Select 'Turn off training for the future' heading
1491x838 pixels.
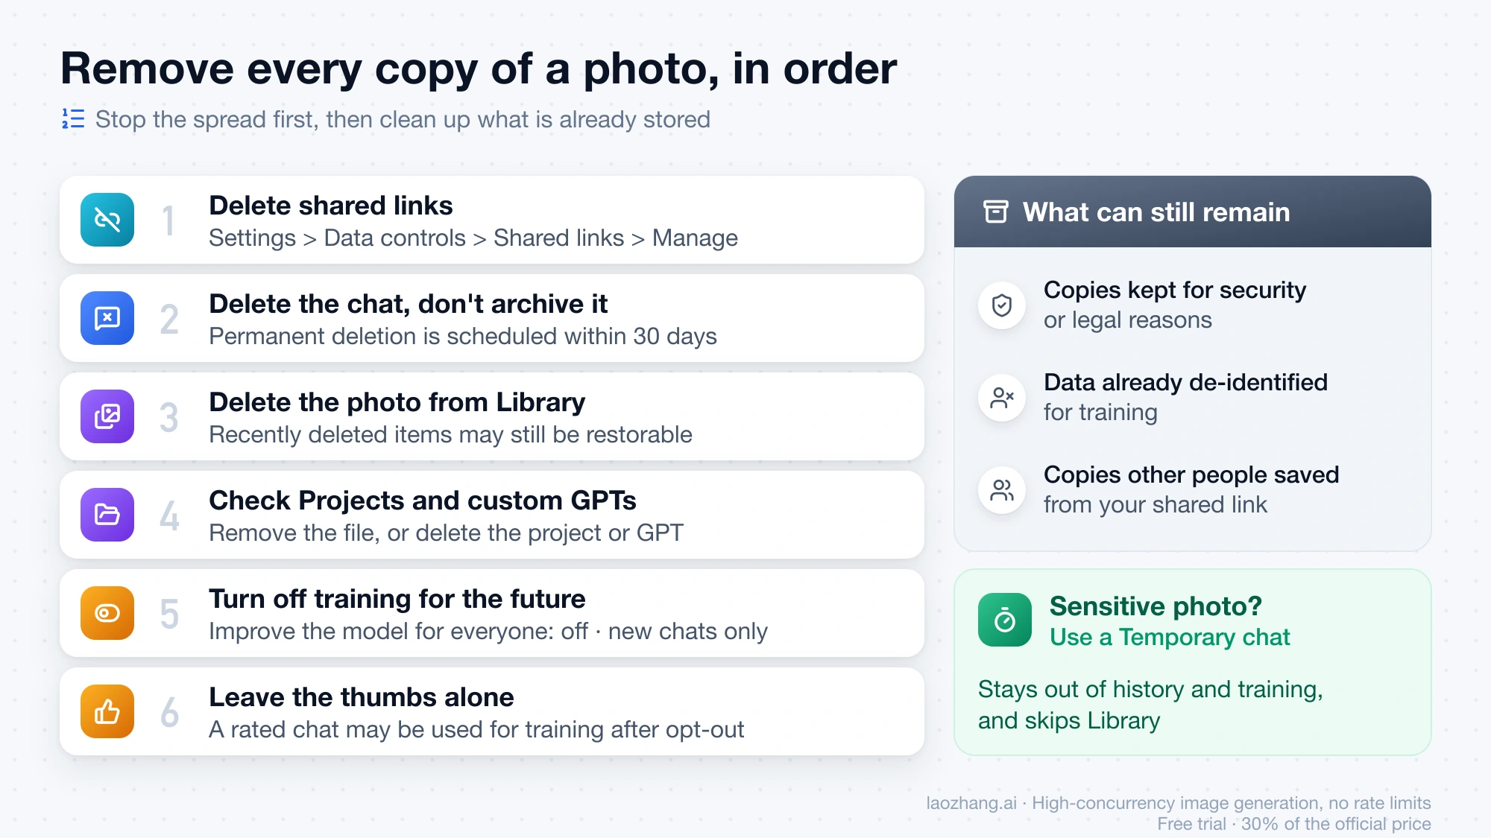coord(397,599)
